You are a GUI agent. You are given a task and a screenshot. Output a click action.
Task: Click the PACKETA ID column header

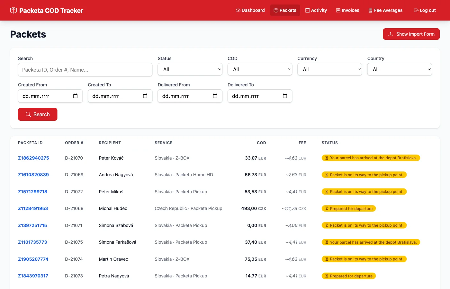click(30, 143)
